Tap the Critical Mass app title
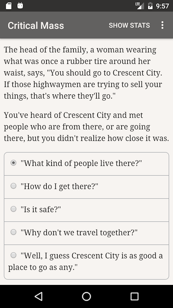173x308 pixels. coord(36,25)
